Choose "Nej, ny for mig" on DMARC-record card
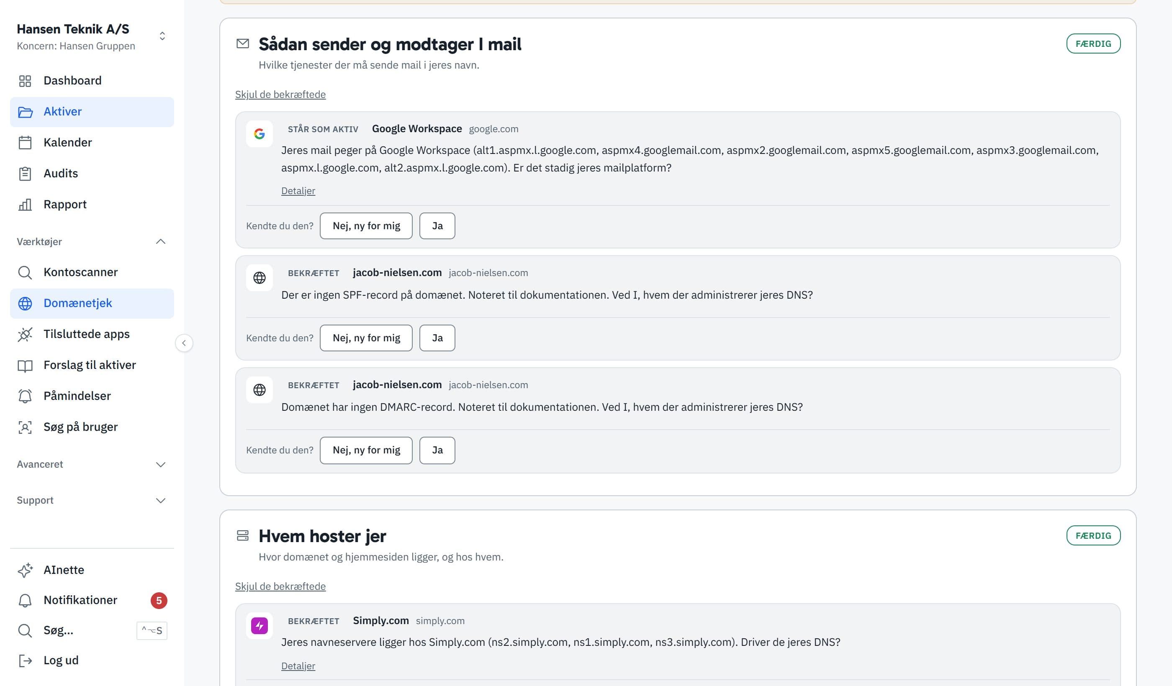Image resolution: width=1172 pixels, height=686 pixels. (366, 451)
